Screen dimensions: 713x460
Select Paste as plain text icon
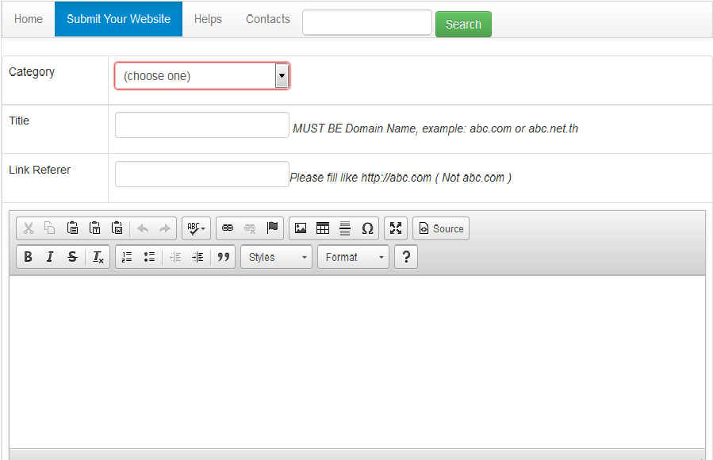[x=94, y=228]
